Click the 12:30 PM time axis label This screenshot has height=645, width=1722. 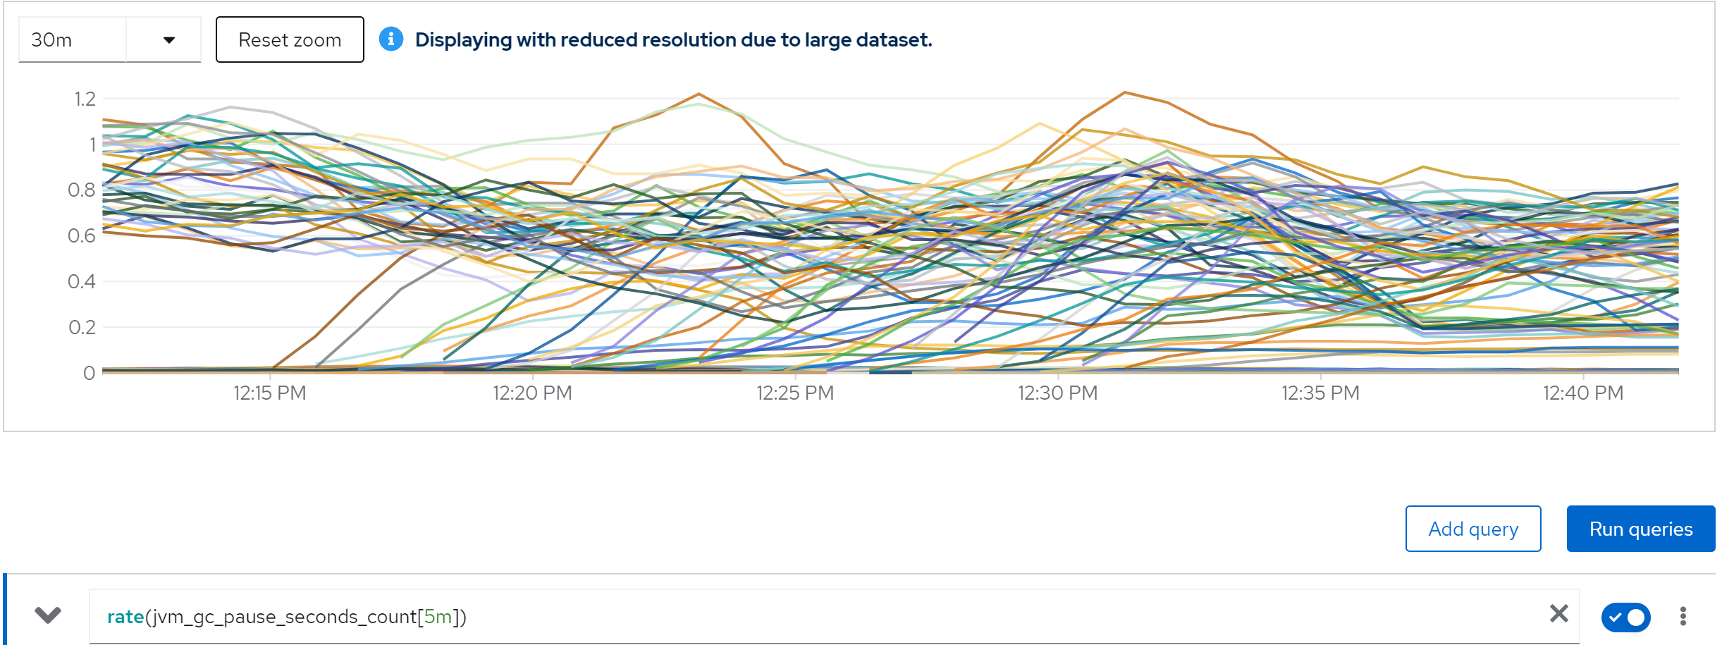click(1057, 393)
